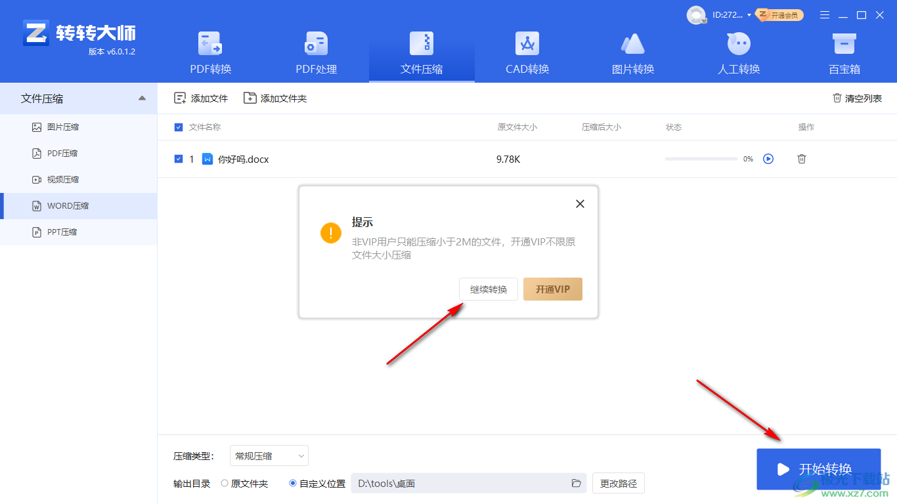The image size is (897, 504).
Task: Click 继续转换 in the dialog
Action: tap(489, 289)
